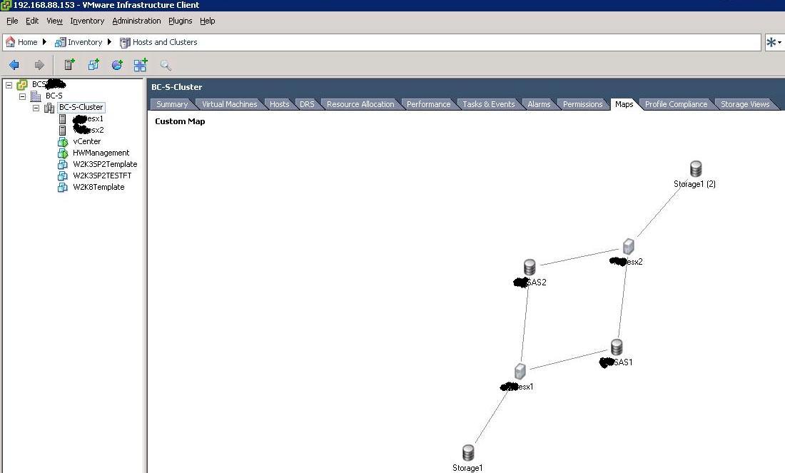Switch to the Hosts tab
785x473 pixels.
[x=279, y=104]
